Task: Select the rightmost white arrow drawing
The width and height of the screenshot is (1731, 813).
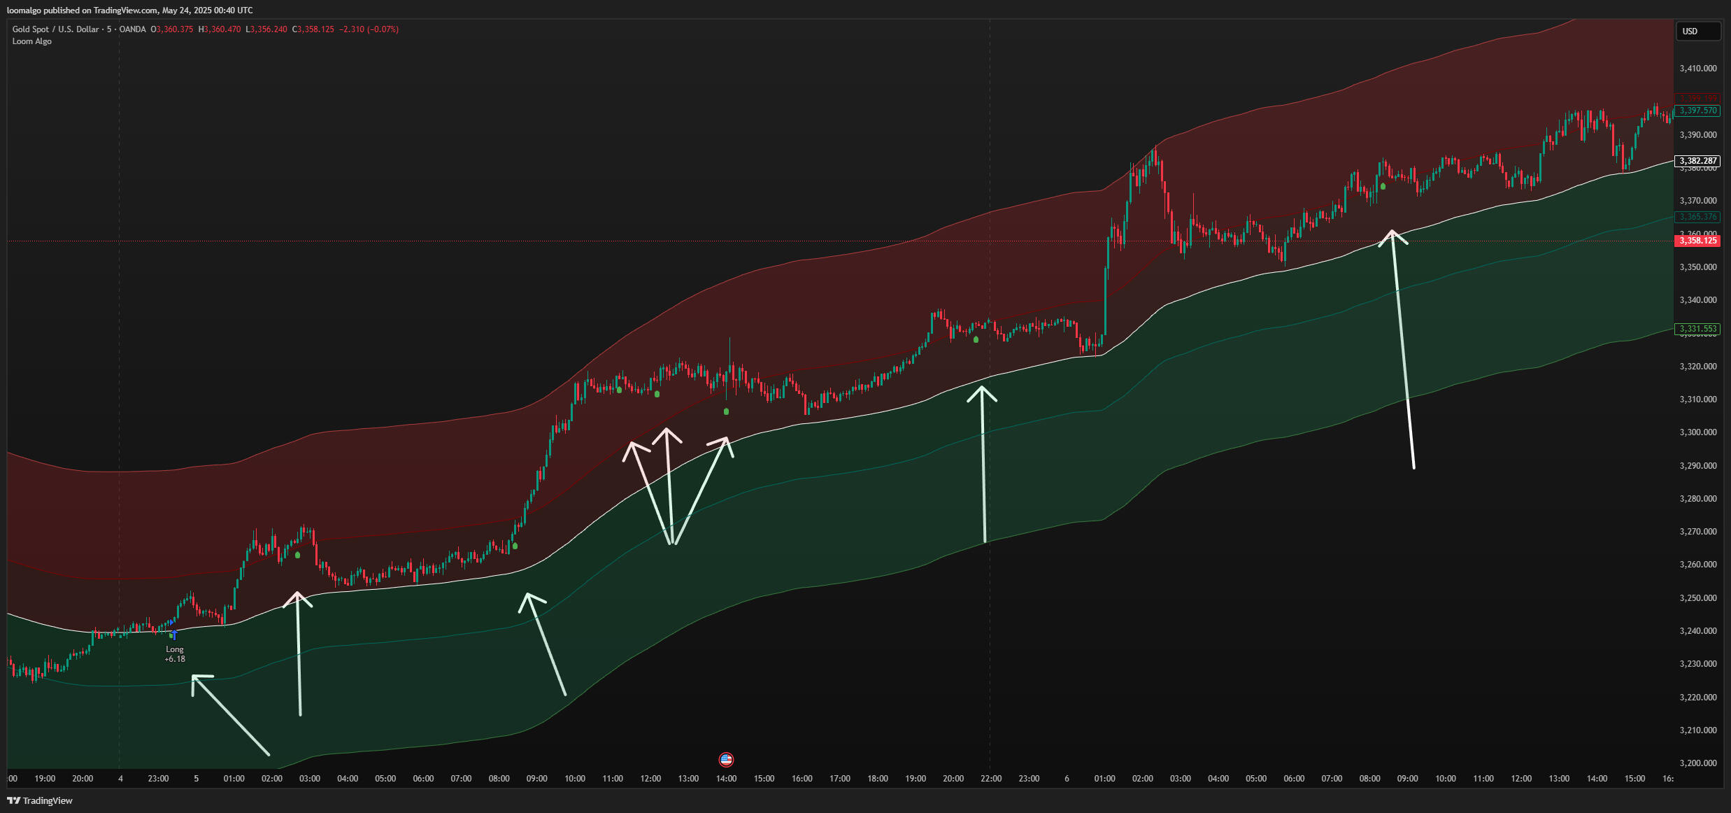Action: tap(1403, 350)
